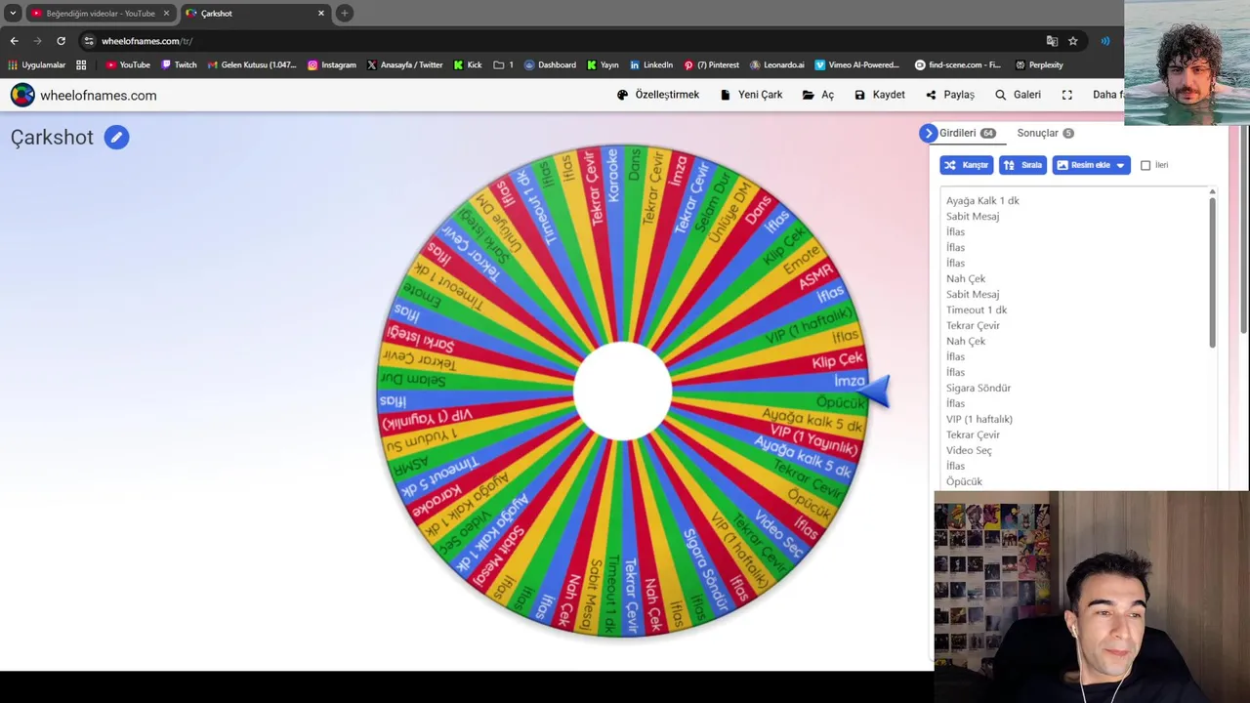Open find-scene.com bookmark
The width and height of the screenshot is (1250, 703).
click(x=958, y=65)
